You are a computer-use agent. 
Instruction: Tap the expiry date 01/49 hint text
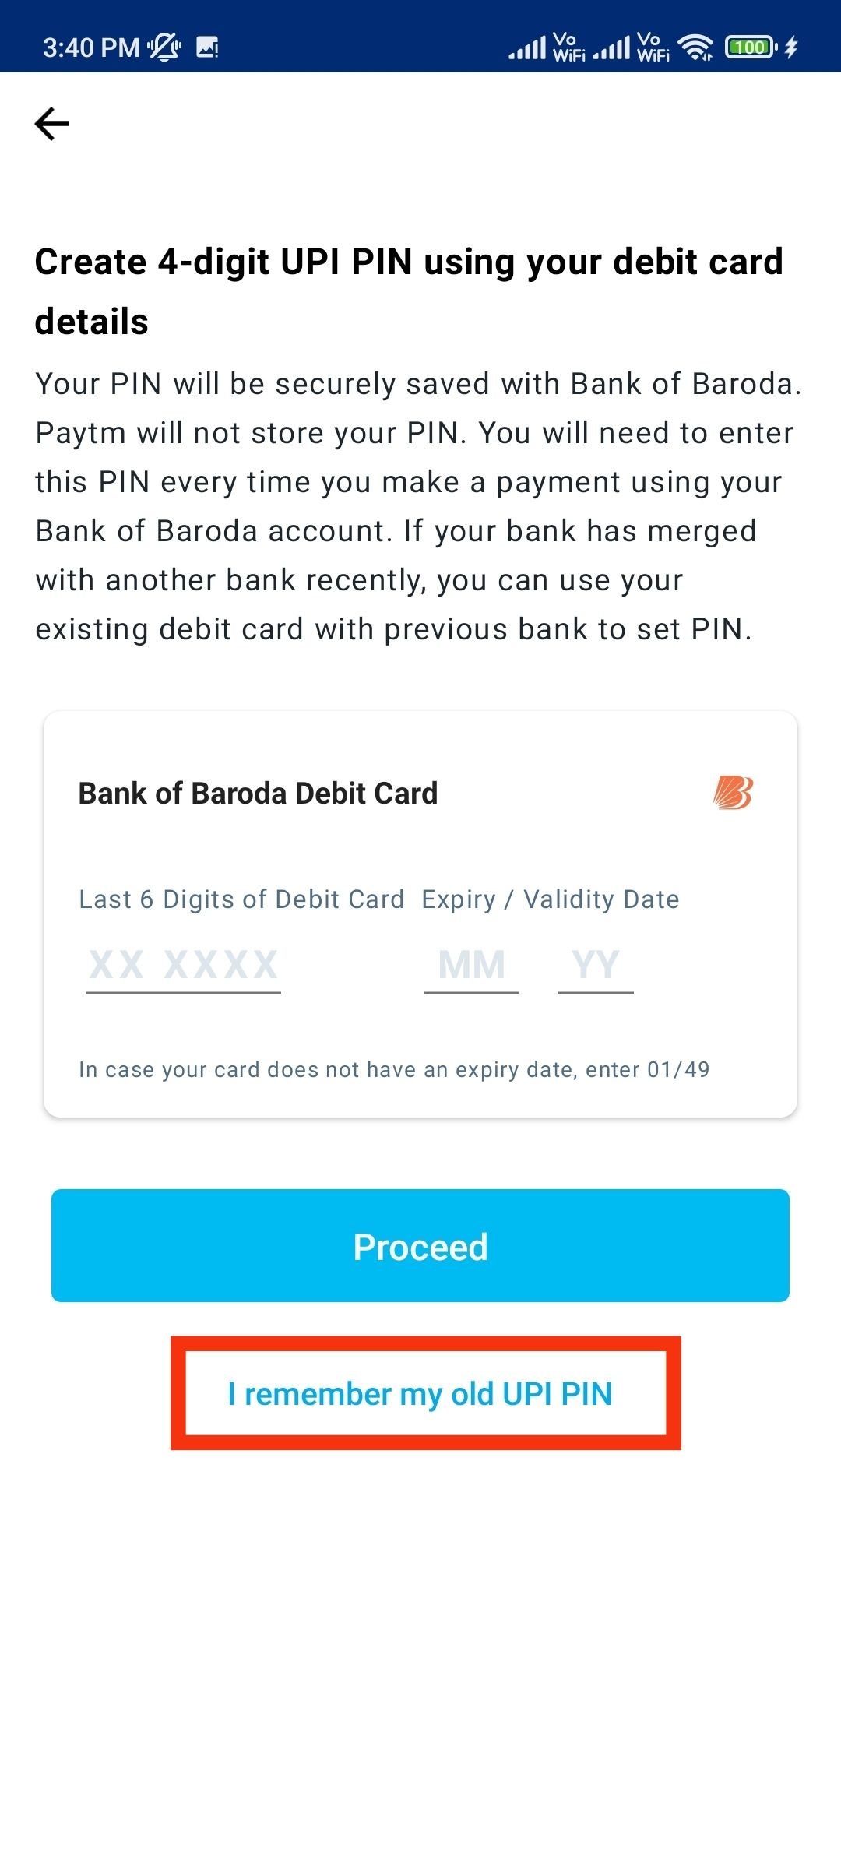coord(394,1069)
